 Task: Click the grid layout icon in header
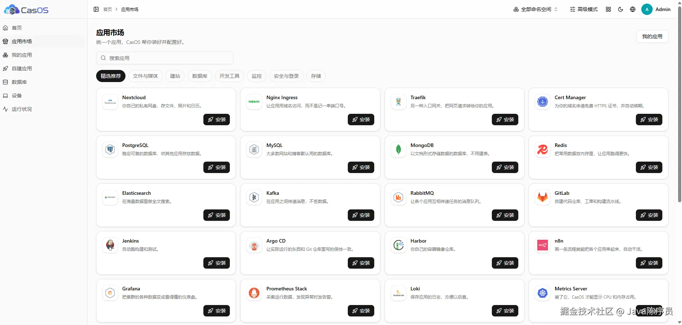click(608, 9)
